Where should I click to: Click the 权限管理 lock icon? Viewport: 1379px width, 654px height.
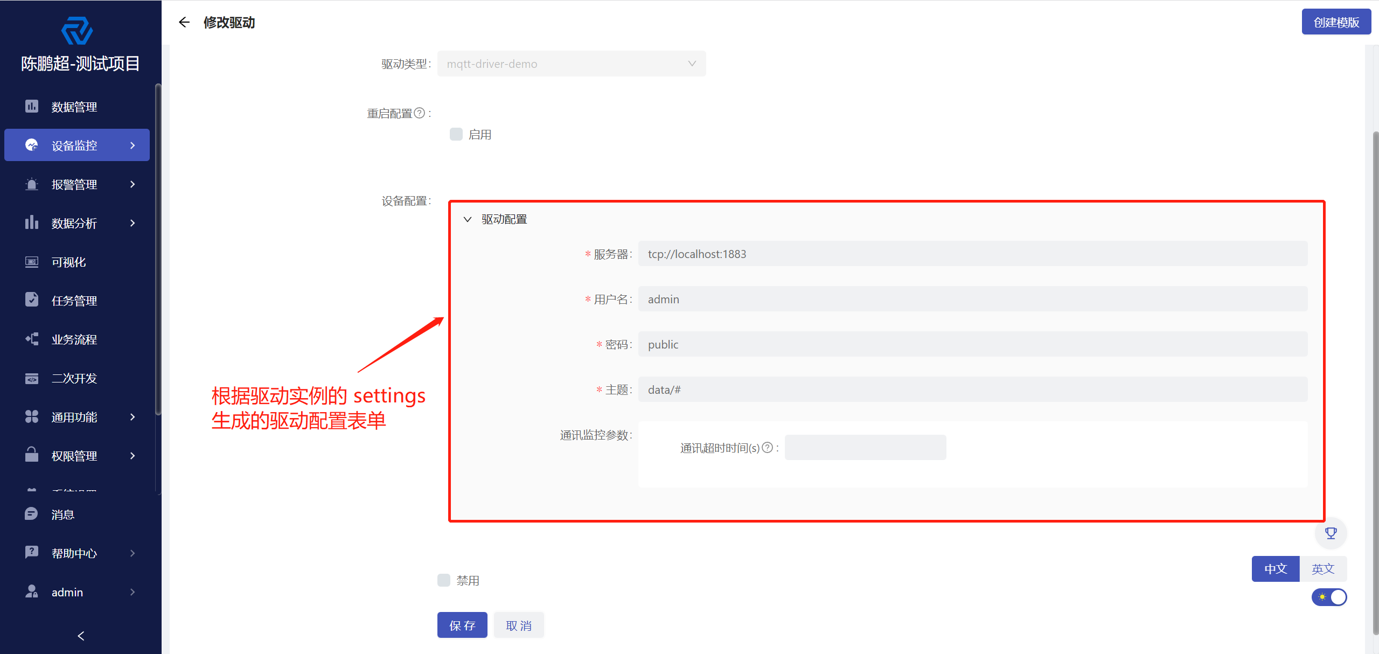coord(32,455)
